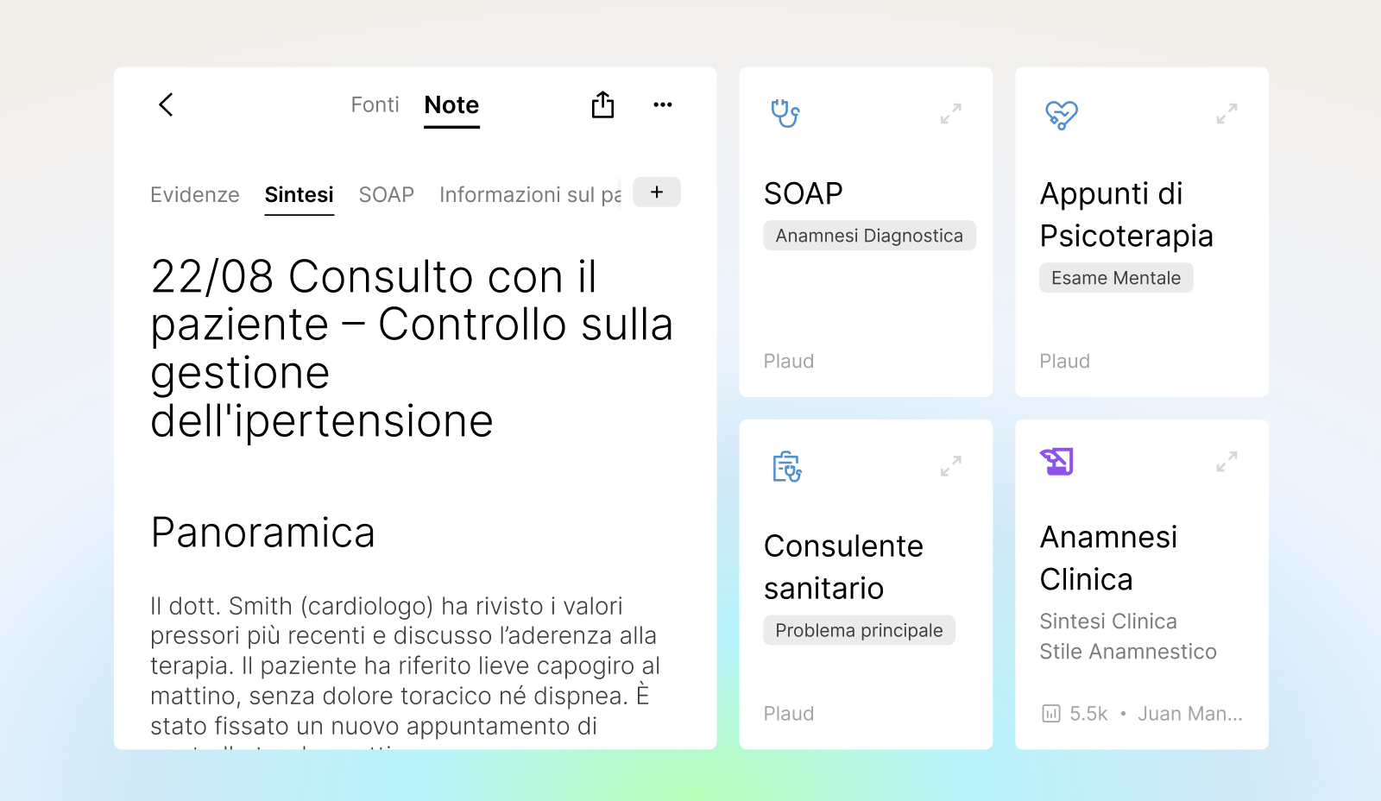The image size is (1381, 801).
Task: Expand the Appunti di Psicoterapia card
Action: [x=1227, y=114]
